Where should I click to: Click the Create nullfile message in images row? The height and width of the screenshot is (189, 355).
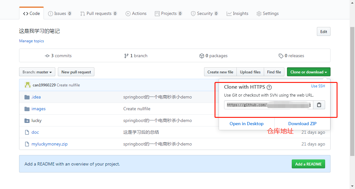pos(137,109)
